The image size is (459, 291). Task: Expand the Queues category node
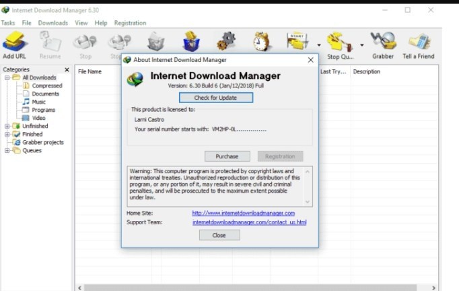pos(7,151)
